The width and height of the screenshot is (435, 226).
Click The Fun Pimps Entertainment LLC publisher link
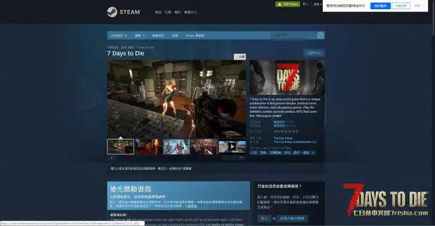(x=295, y=142)
